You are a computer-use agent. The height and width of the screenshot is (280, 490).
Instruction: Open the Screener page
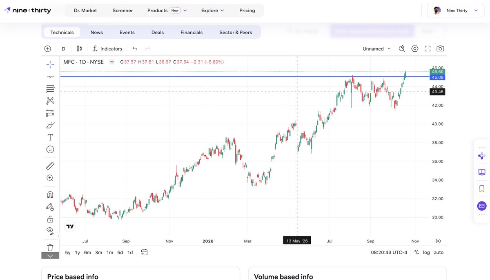click(x=122, y=11)
